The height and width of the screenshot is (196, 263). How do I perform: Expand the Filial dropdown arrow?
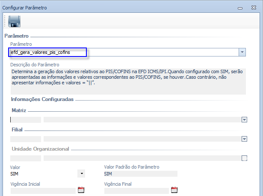click(244, 139)
